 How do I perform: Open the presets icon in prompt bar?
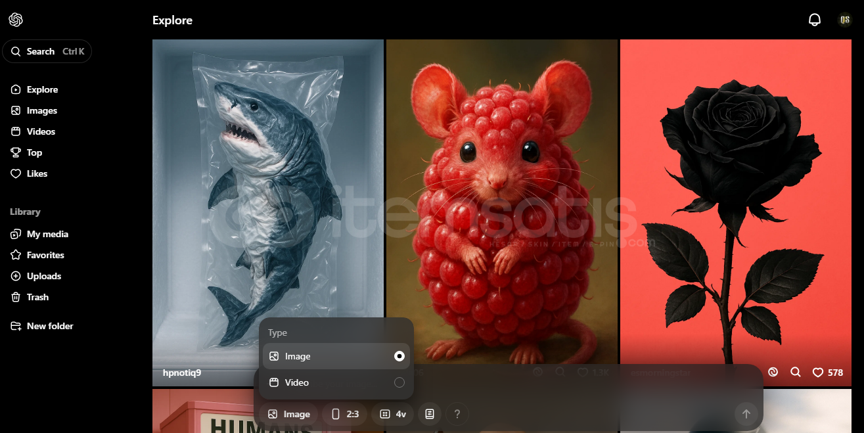430,414
